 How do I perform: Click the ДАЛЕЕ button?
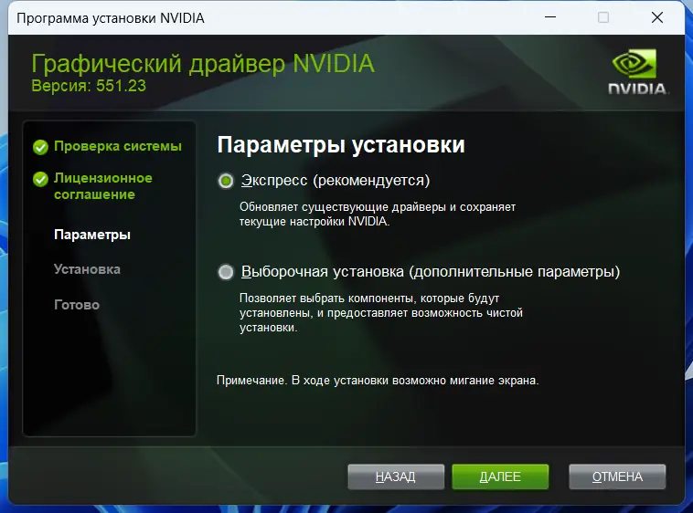[500, 476]
